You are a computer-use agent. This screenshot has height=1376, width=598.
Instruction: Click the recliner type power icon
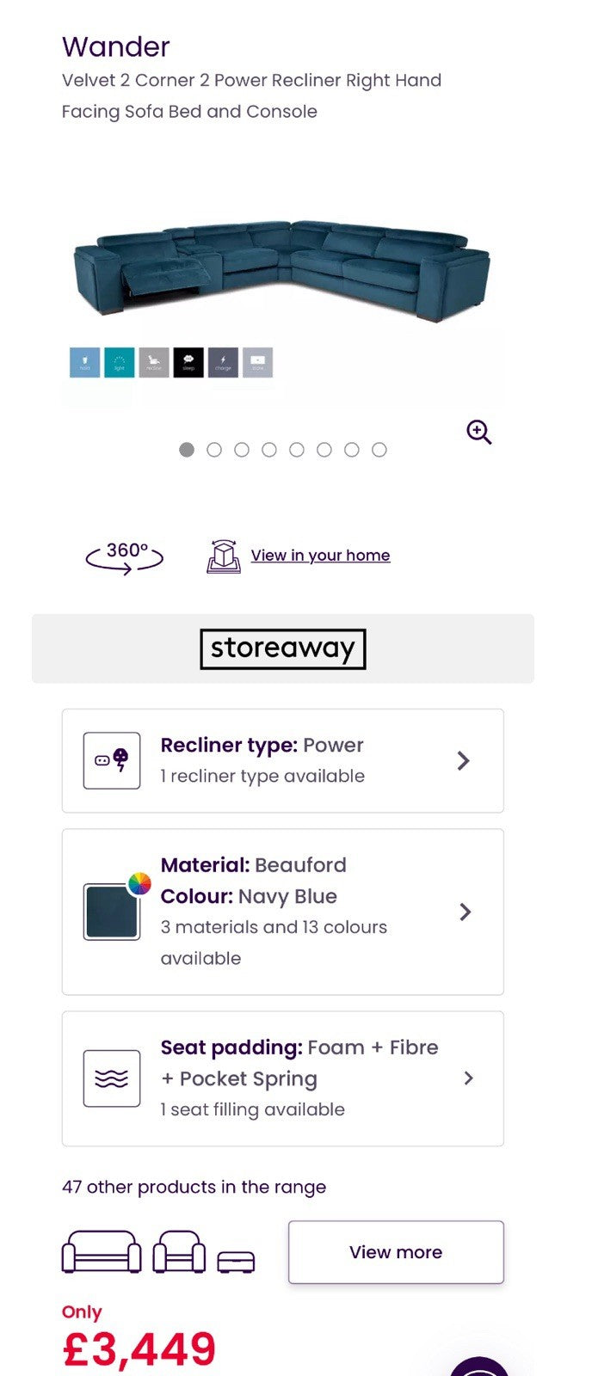(112, 760)
